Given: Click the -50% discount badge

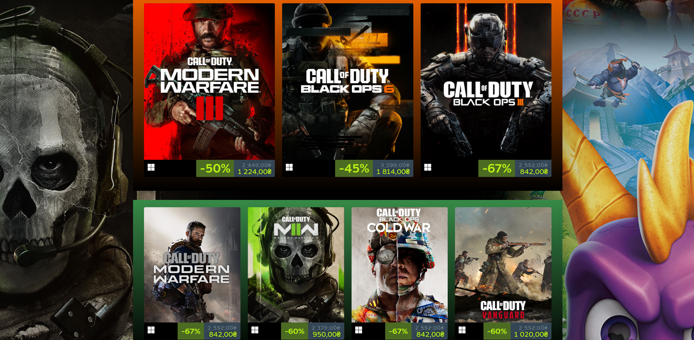Looking at the screenshot, I should point(215,169).
